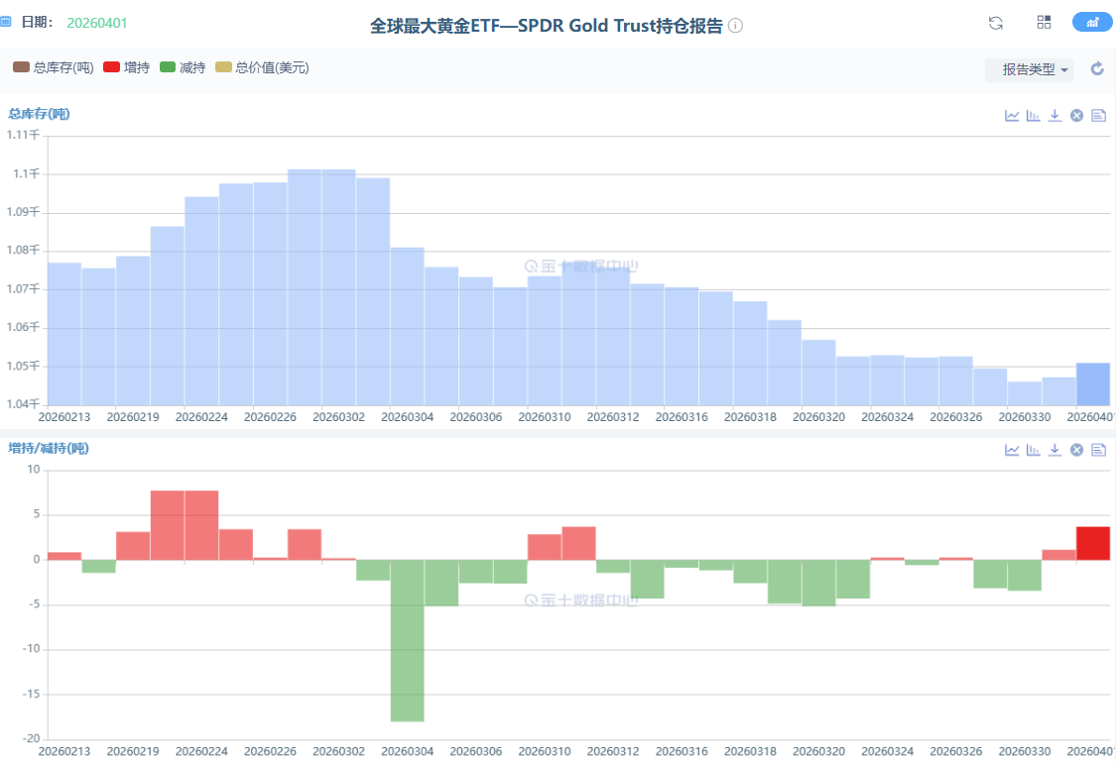Switch 总库存 chart to bar view

[x=1034, y=116]
